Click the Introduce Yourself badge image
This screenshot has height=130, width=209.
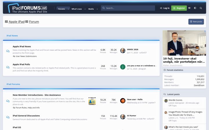click(92, 101)
